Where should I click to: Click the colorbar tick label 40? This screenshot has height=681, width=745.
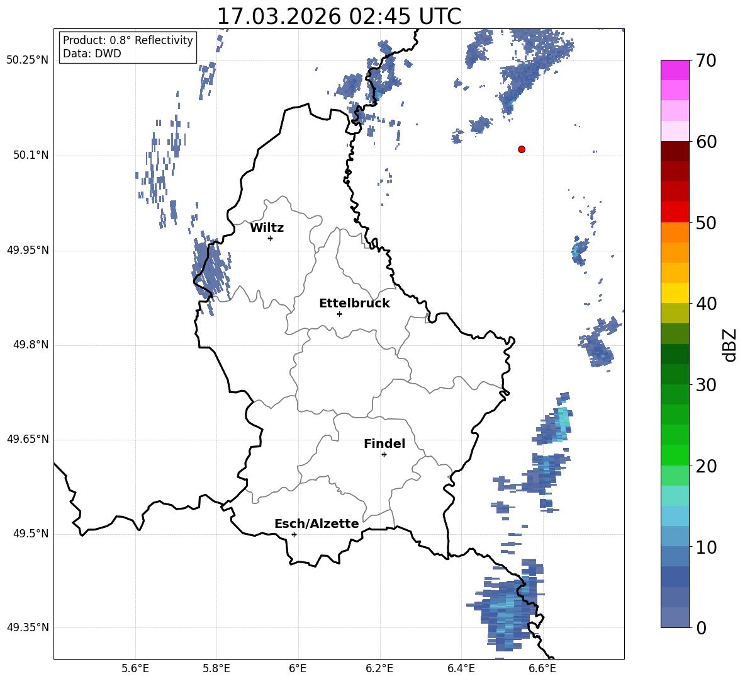[x=706, y=304]
